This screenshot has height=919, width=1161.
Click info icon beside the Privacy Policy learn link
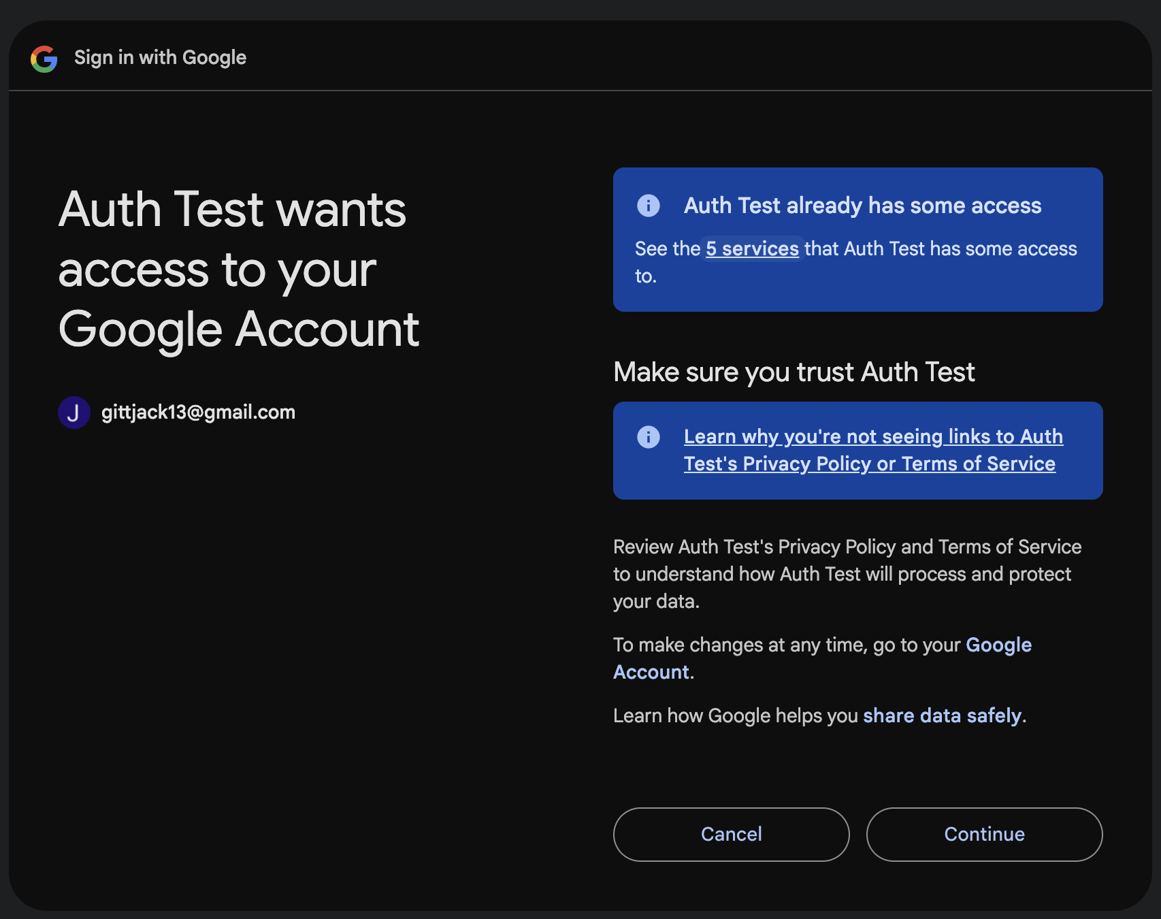tap(648, 437)
